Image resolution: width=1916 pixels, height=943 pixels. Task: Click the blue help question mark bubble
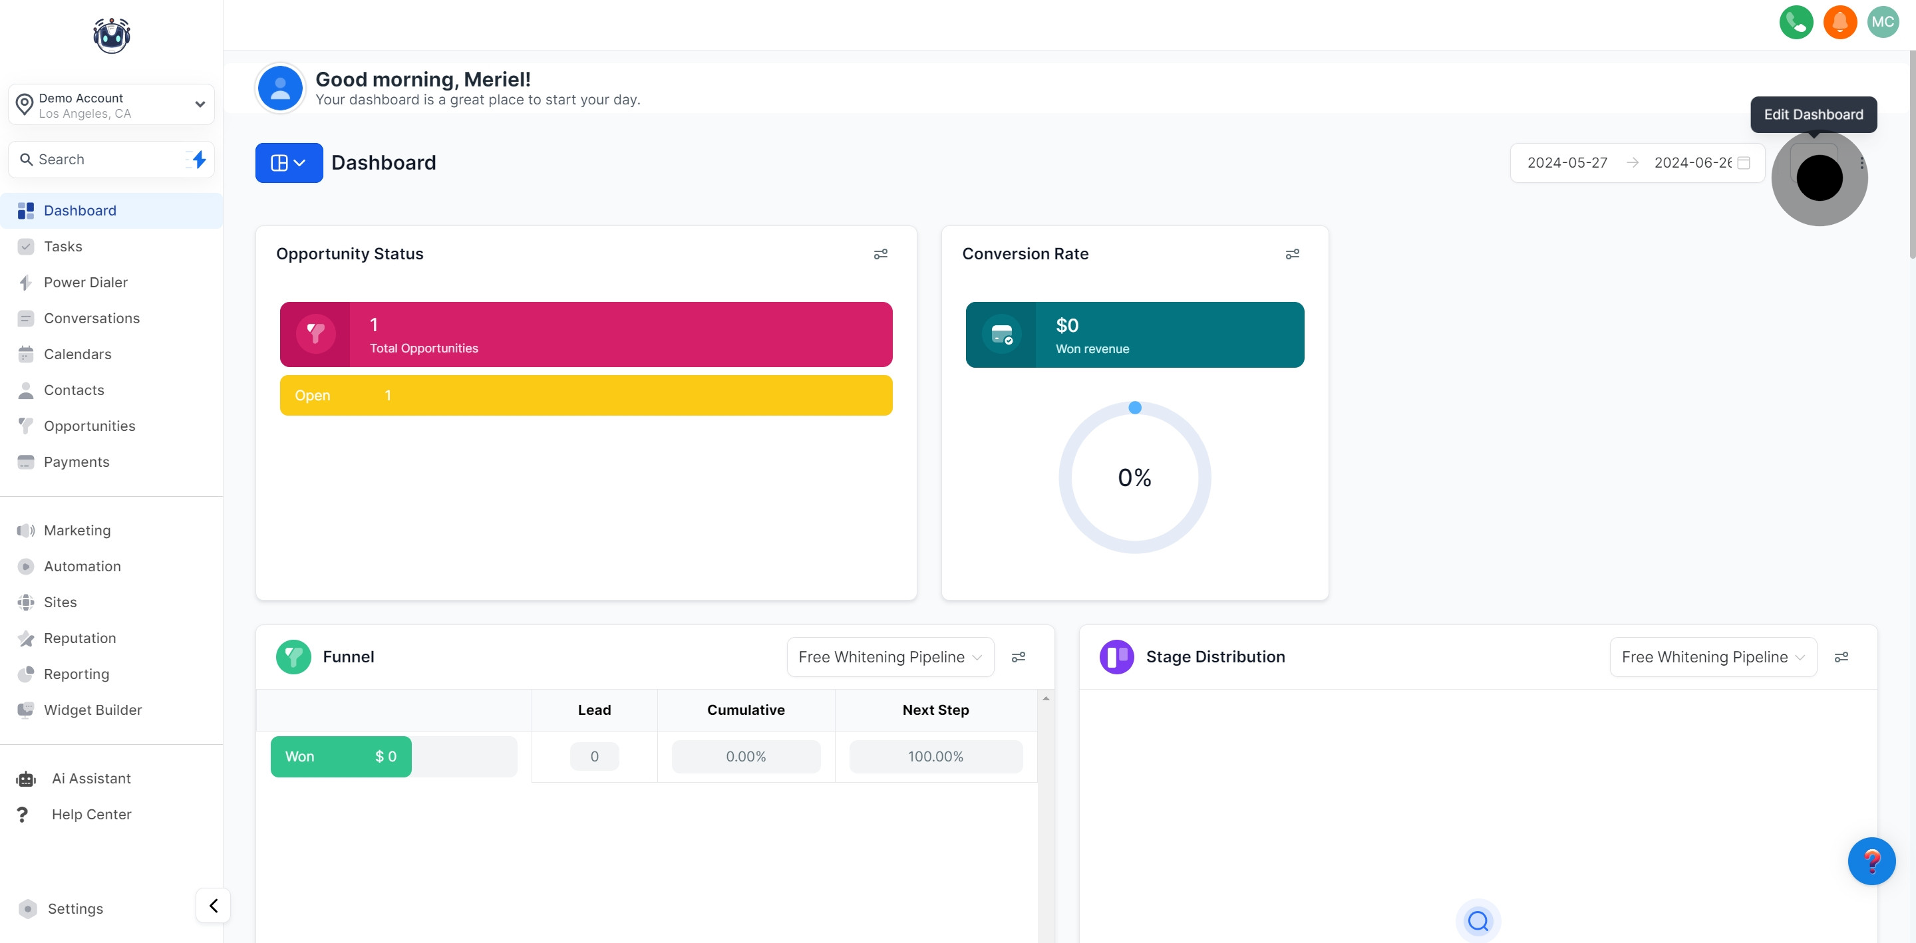(x=1871, y=861)
